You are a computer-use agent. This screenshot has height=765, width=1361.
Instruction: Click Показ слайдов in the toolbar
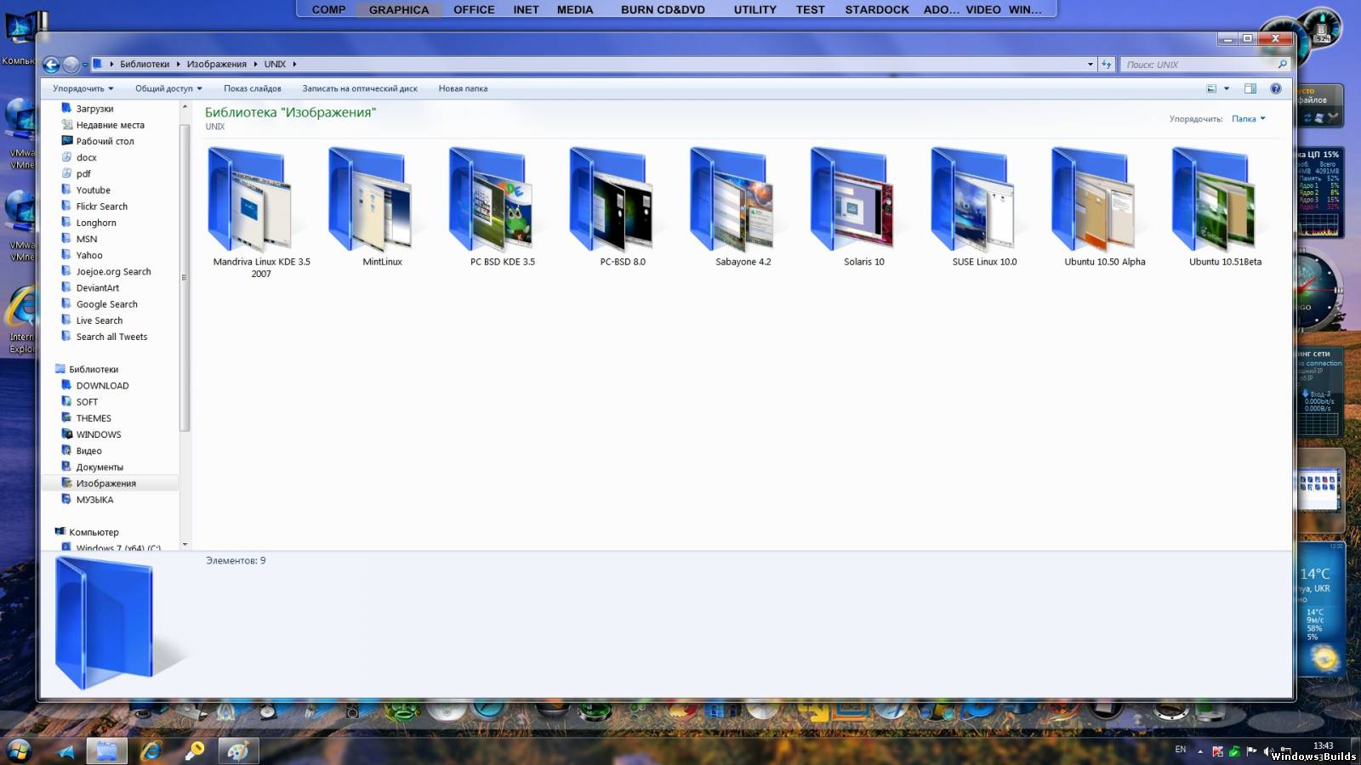point(253,88)
